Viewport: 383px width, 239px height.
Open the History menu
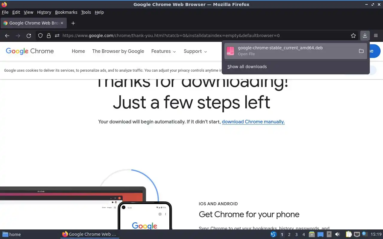pyautogui.click(x=44, y=12)
